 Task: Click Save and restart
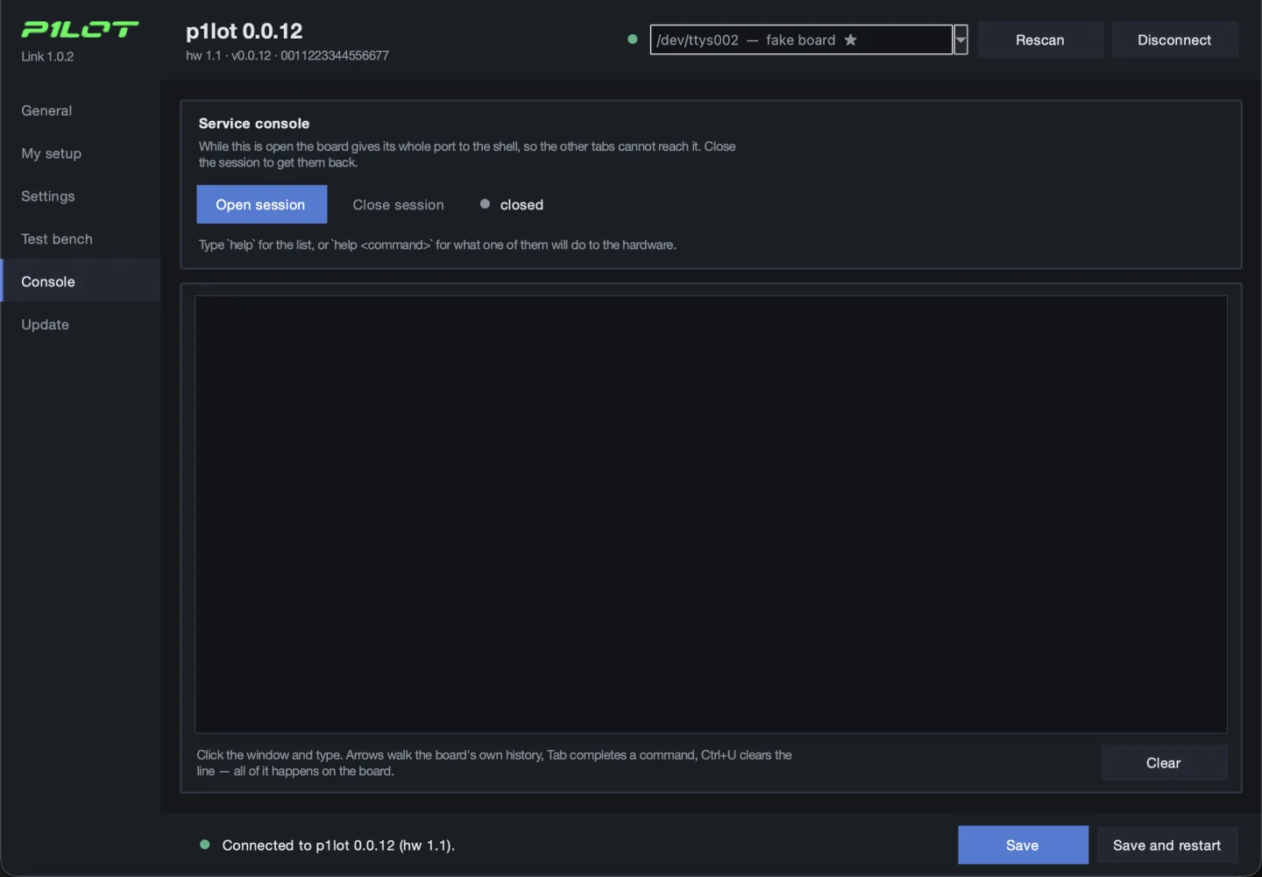click(x=1167, y=845)
